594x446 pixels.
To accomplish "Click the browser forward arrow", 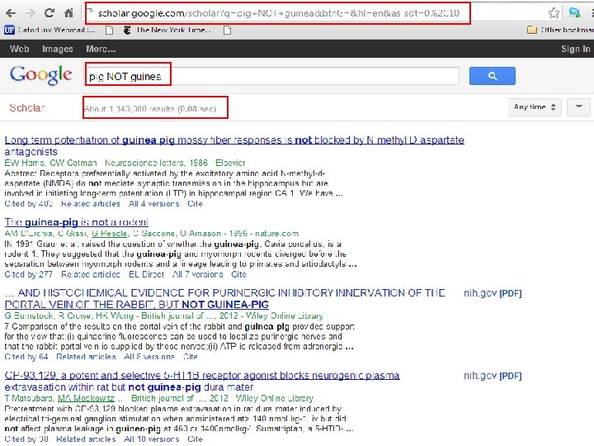I will (30, 13).
